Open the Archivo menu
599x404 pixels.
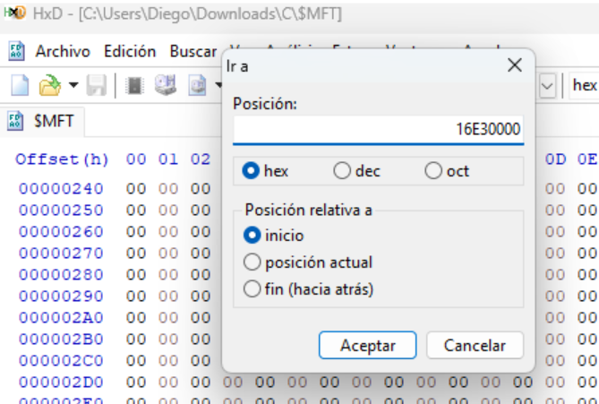(63, 51)
